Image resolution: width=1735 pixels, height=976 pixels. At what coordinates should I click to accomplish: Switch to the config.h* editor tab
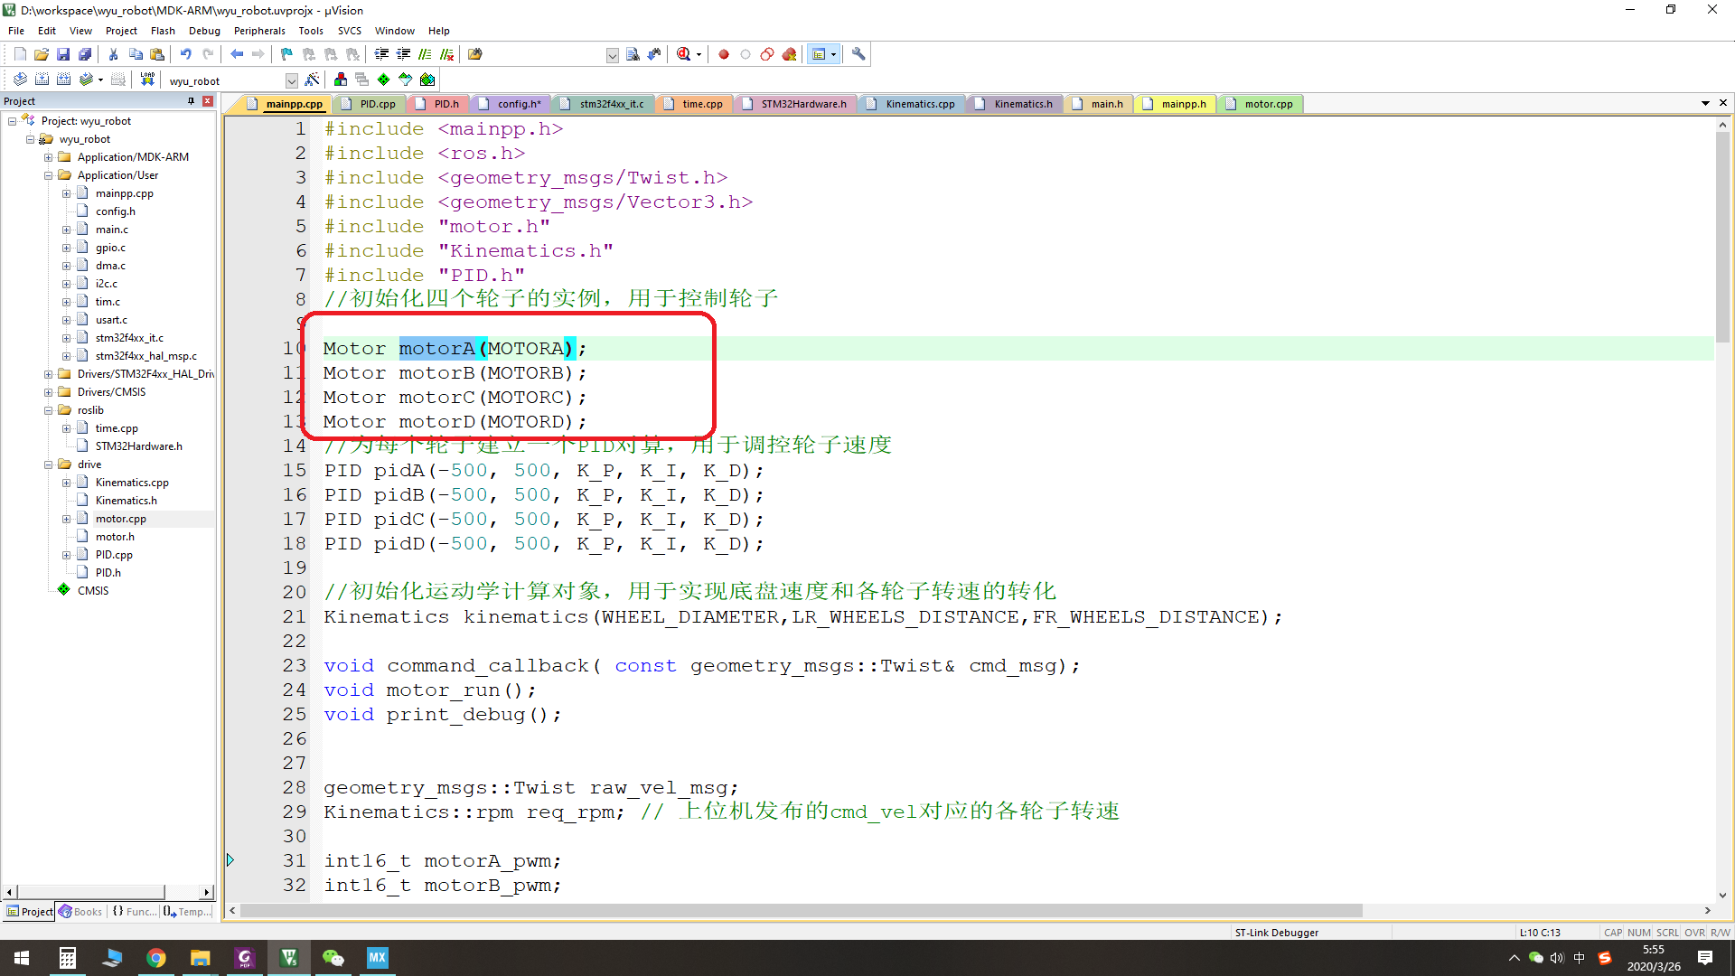point(518,104)
